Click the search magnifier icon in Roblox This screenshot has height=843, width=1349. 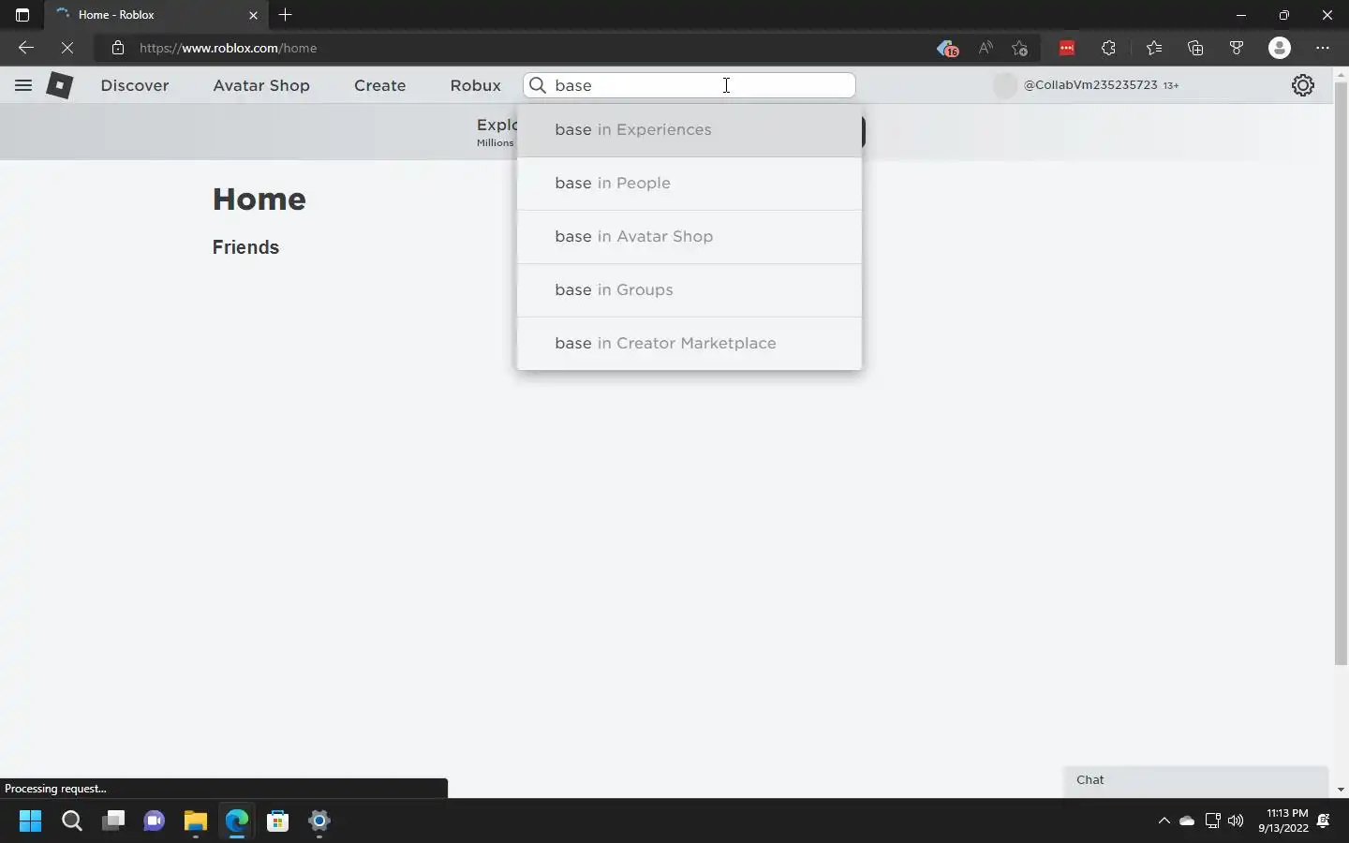click(538, 85)
